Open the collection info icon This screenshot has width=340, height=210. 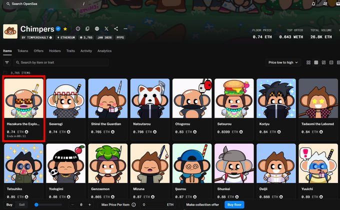78,29
